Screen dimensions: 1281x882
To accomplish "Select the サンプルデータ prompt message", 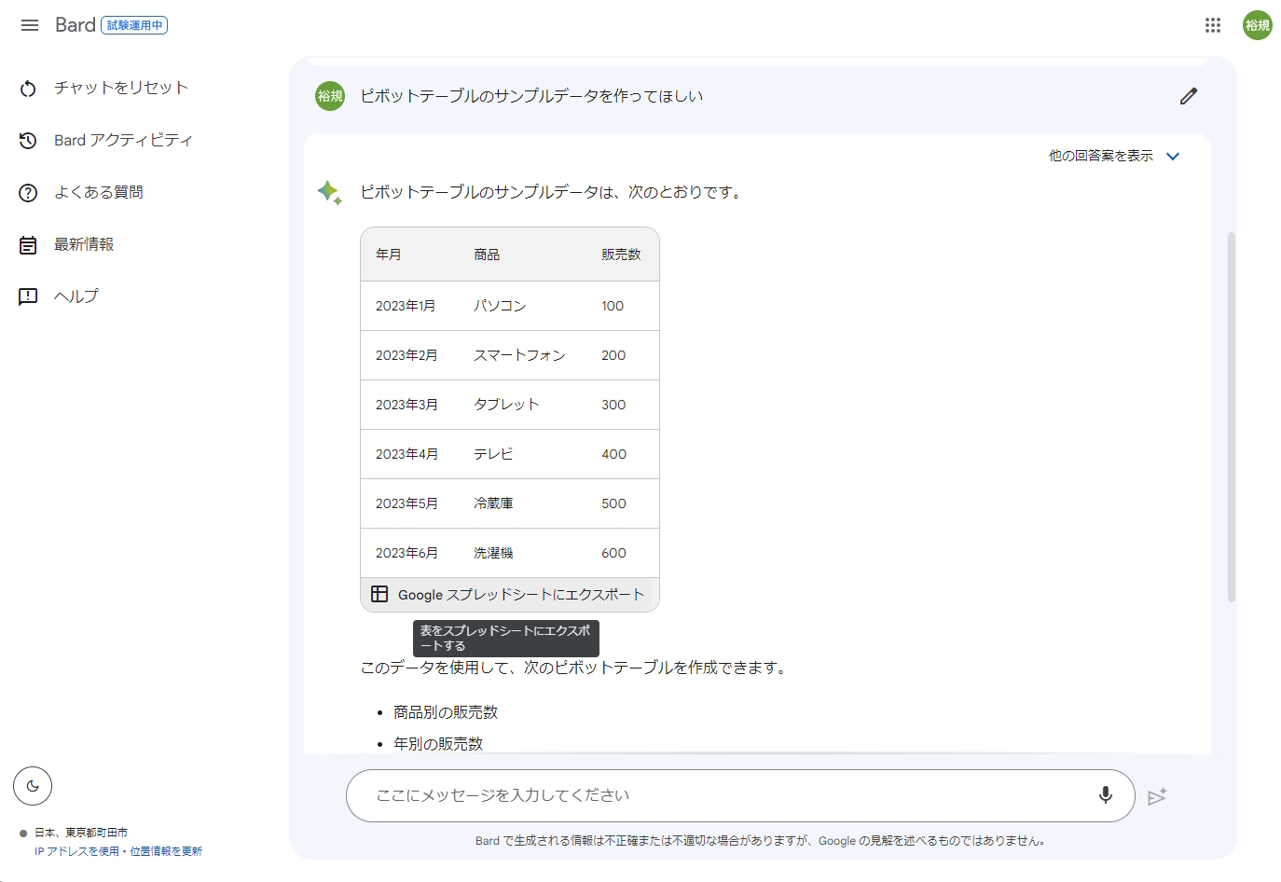I will 531,95.
